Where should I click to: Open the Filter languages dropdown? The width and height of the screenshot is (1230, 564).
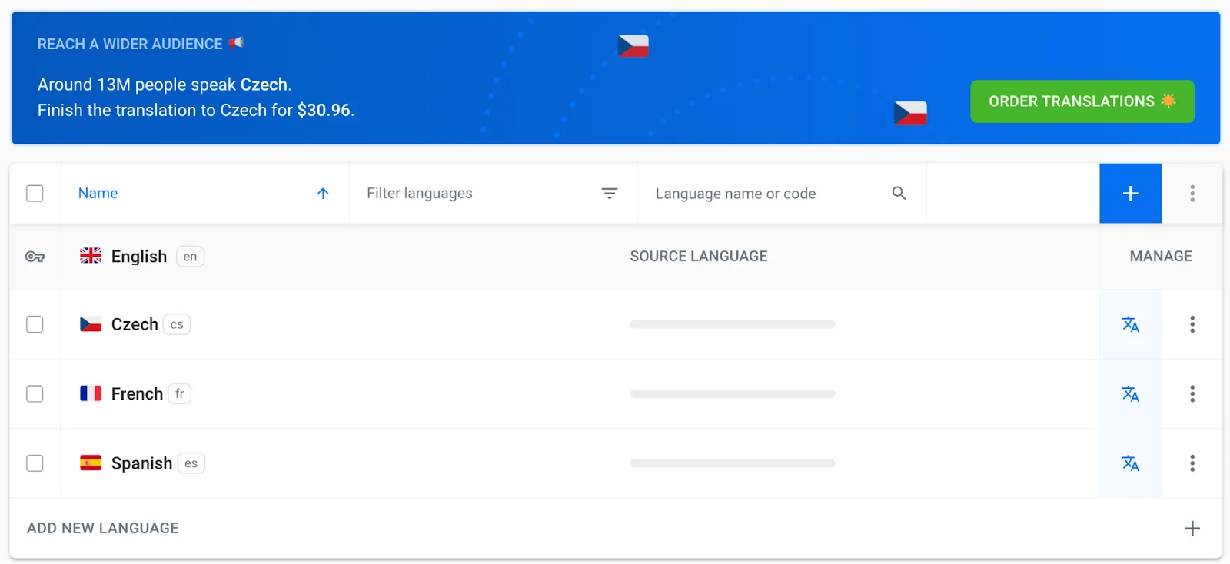click(x=492, y=194)
